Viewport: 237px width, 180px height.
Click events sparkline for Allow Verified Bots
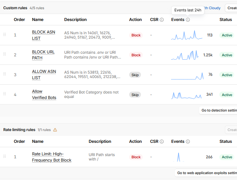pos(186,95)
